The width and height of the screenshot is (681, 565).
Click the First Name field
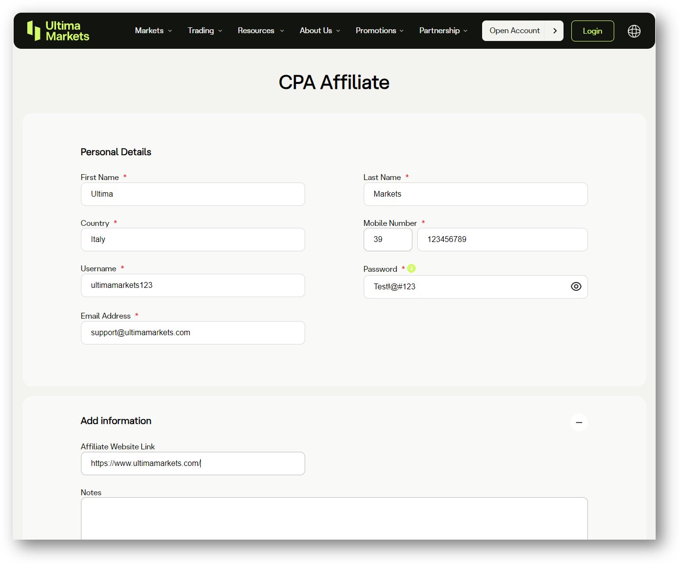193,194
